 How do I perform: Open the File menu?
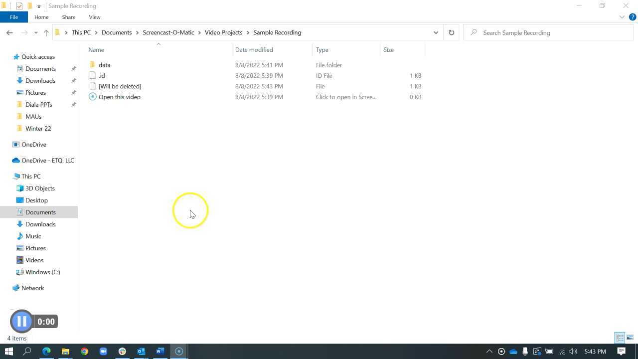13,16
